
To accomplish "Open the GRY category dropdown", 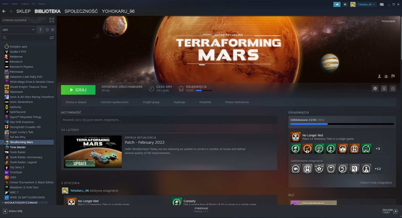I will click(x=18, y=30).
